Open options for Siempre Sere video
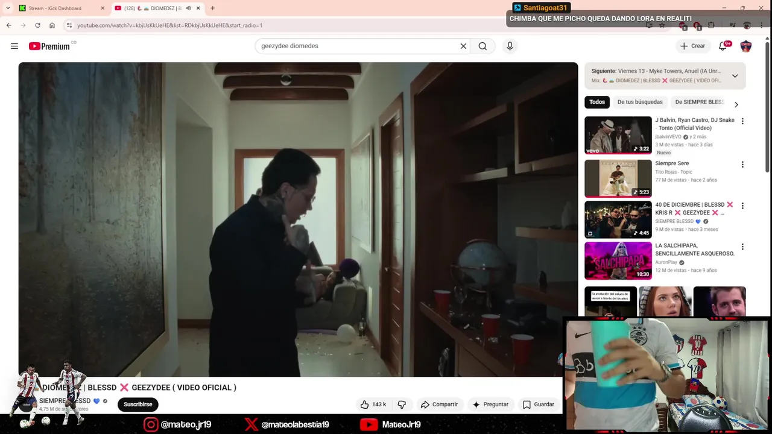Screen dimensions: 772x434 click(x=742, y=165)
